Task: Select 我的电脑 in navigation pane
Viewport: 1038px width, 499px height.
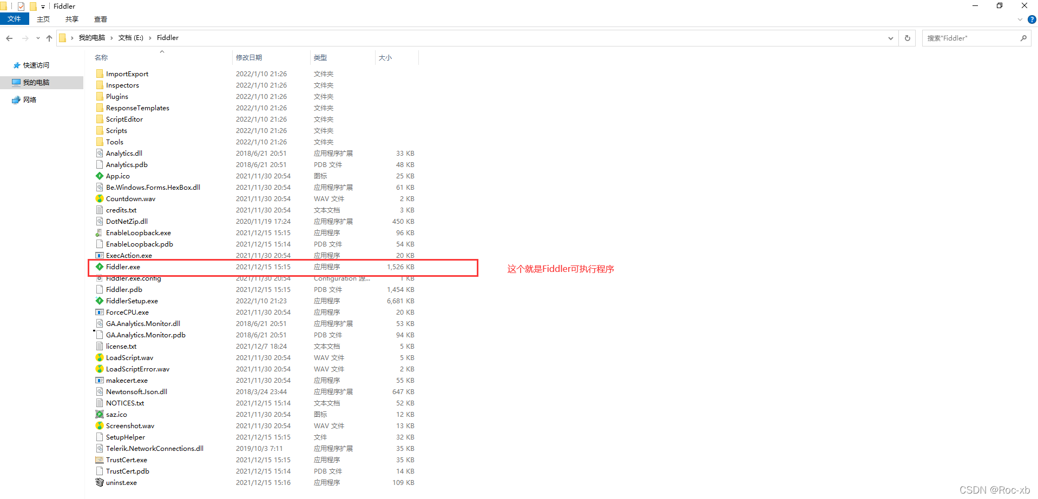Action: click(36, 82)
